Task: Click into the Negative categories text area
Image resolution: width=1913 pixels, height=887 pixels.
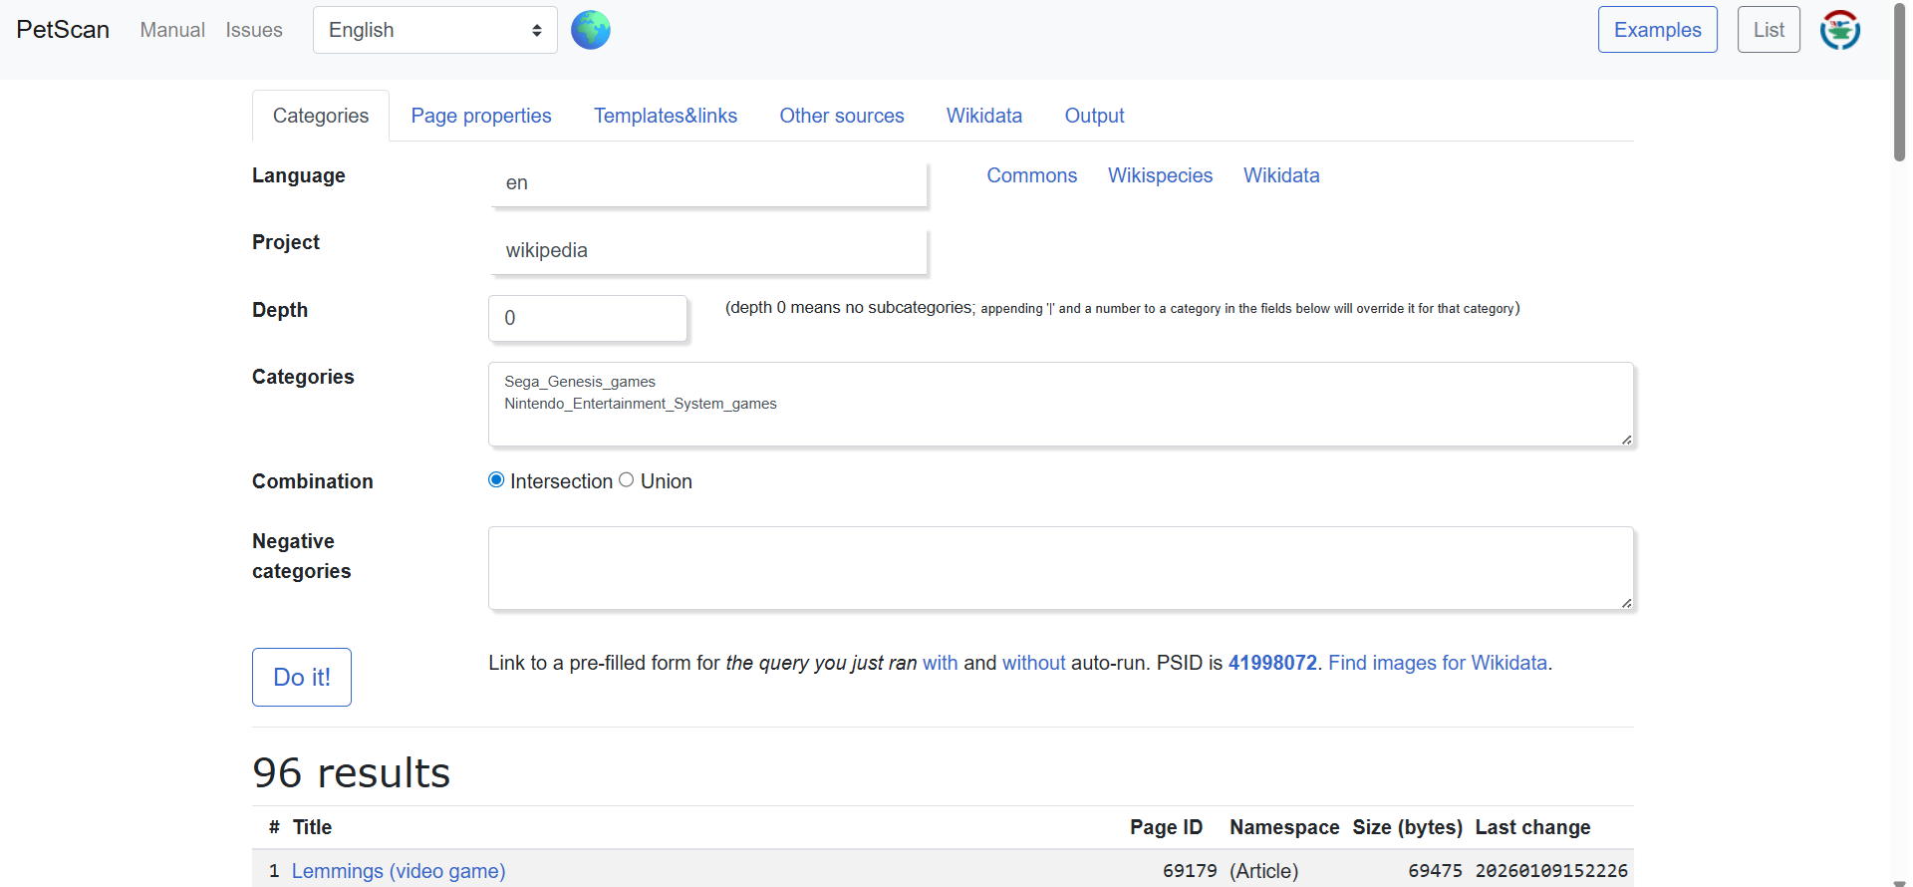Action: pos(1061,568)
